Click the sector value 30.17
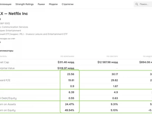 click(115, 74)
